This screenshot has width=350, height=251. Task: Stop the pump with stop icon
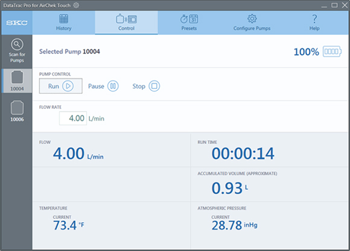[154, 86]
